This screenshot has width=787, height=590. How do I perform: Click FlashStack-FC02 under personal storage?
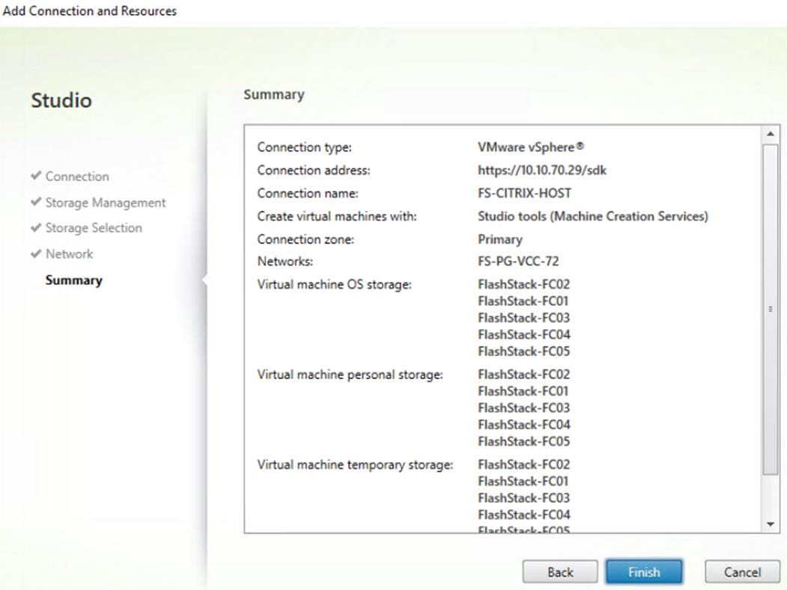[524, 375]
